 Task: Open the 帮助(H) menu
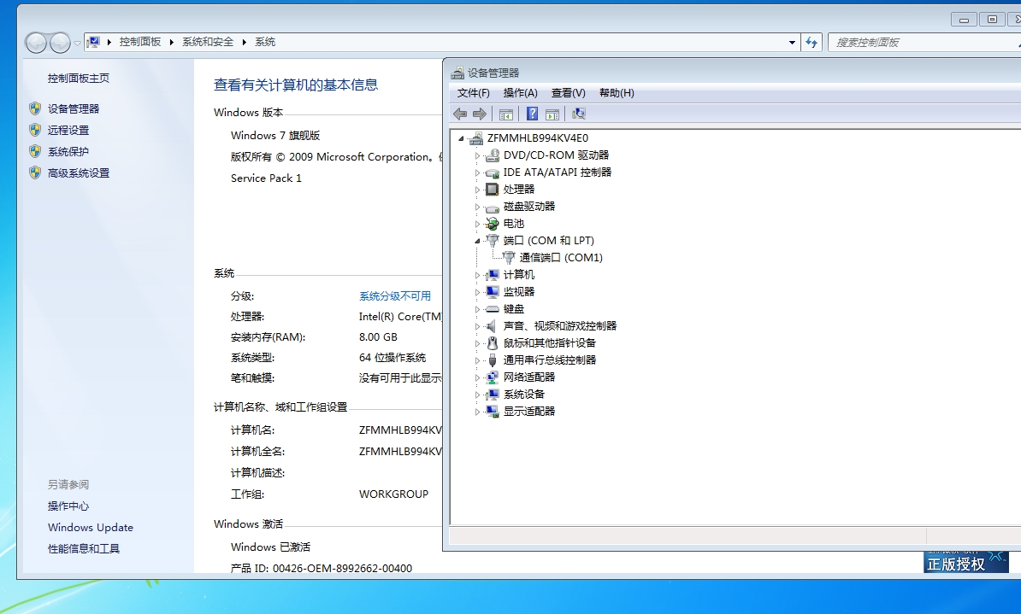[x=617, y=93]
